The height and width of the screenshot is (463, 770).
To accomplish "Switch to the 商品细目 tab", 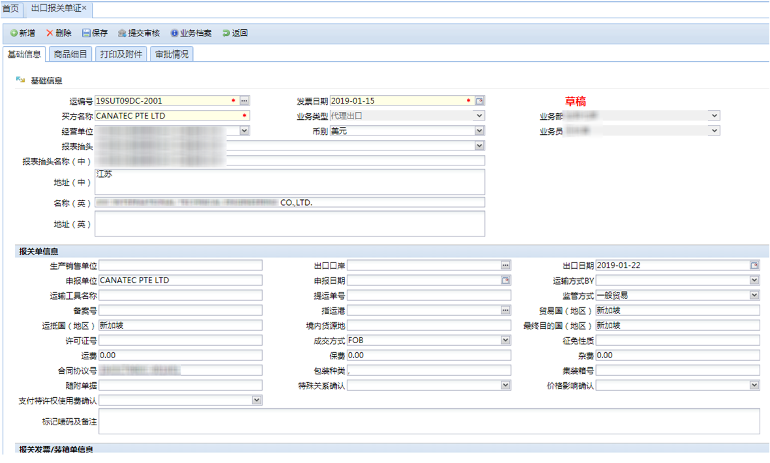I will pyautogui.click(x=70, y=55).
